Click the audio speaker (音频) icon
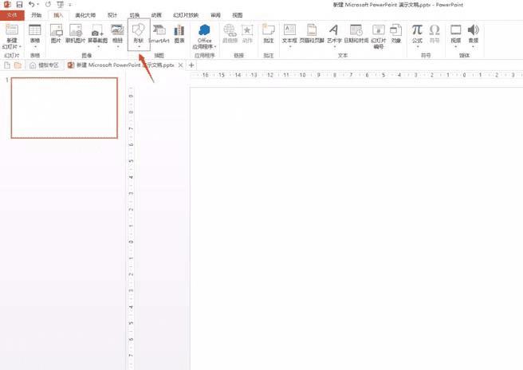This screenshot has width=523, height=370. [474, 30]
